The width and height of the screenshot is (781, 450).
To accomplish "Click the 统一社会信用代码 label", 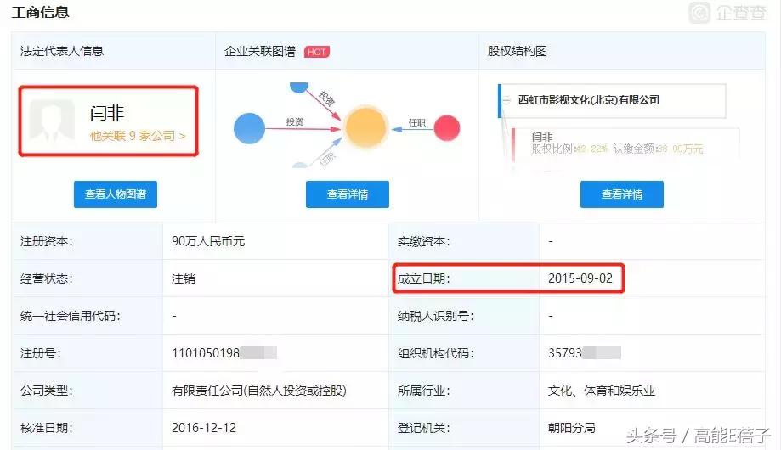I will [x=71, y=316].
